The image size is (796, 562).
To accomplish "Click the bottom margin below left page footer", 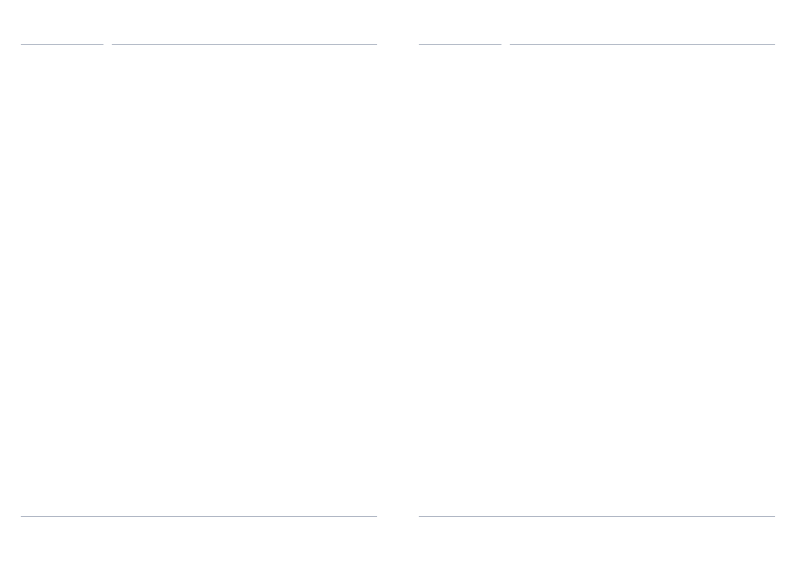I will [199, 539].
